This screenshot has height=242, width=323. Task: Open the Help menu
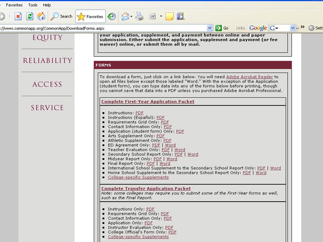(x=47, y=5)
